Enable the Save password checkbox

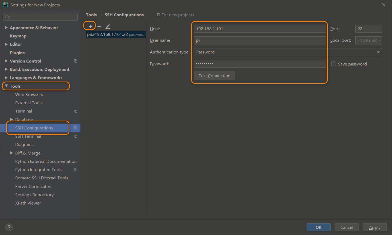[334, 64]
